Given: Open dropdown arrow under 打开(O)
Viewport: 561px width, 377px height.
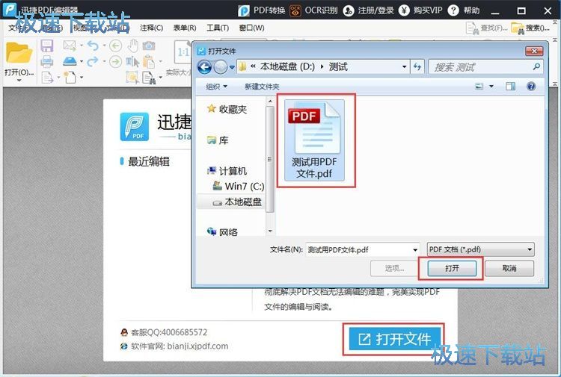Looking at the screenshot, I should pos(19,81).
